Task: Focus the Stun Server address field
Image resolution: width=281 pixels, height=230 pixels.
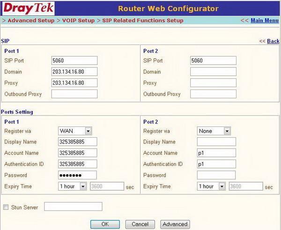Action: click(74, 207)
